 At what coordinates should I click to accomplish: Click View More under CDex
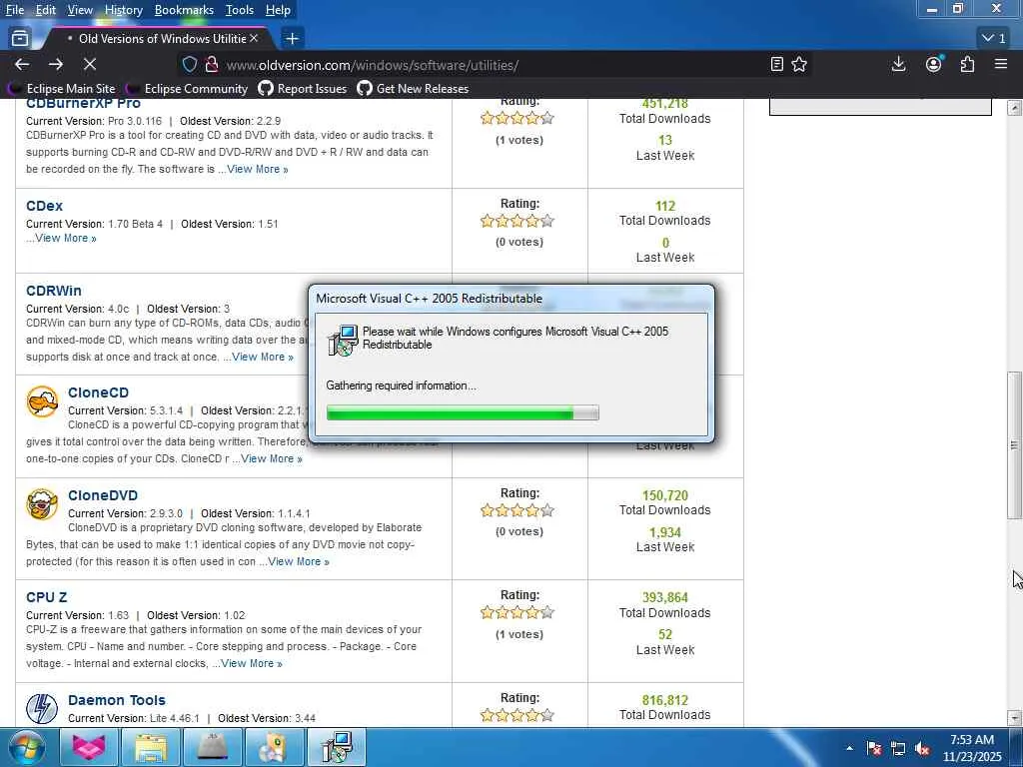[66, 238]
